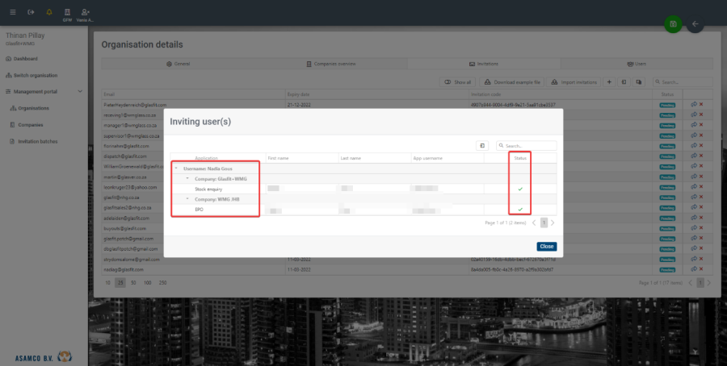
Task: Click the logout icon in top bar
Action: [31, 12]
